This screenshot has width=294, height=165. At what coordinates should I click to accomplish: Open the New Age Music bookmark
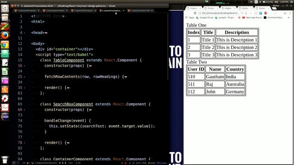click(252, 17)
